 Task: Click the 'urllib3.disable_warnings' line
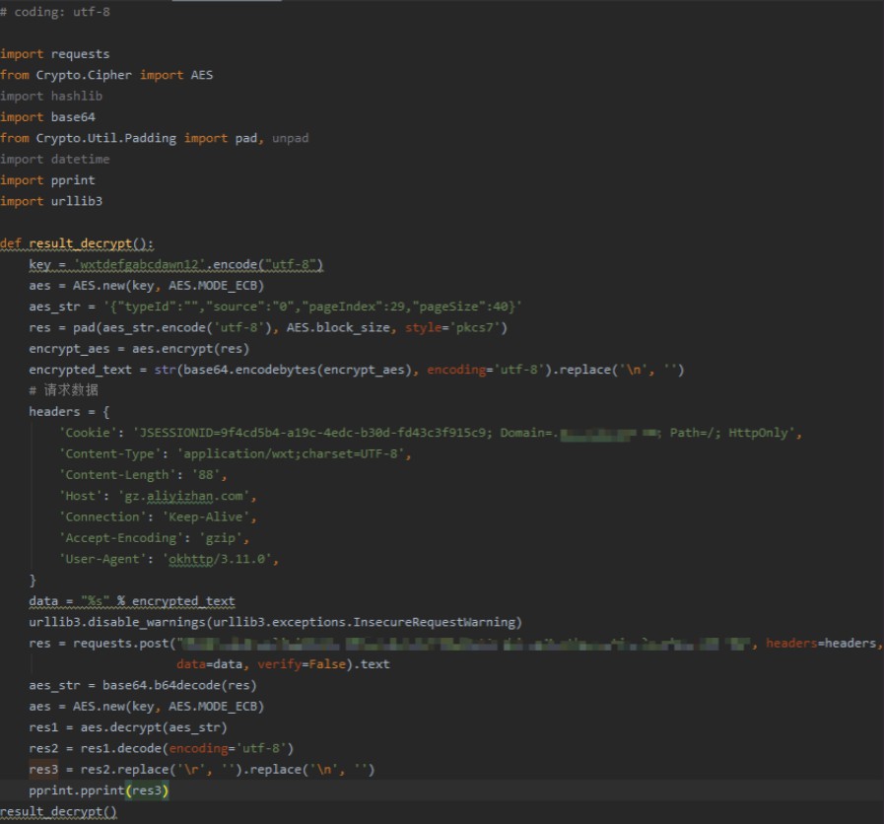coord(276,623)
